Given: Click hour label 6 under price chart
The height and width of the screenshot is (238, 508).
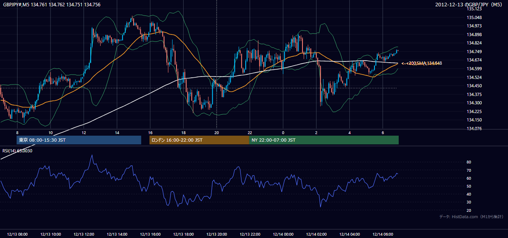Looking at the screenshot, I should pos(382,132).
